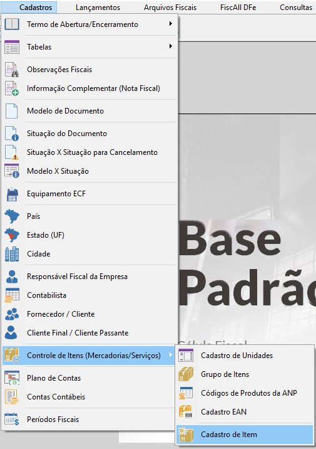The image size is (316, 449).
Task: Open the FiscAll DFe menu
Action: tap(238, 8)
